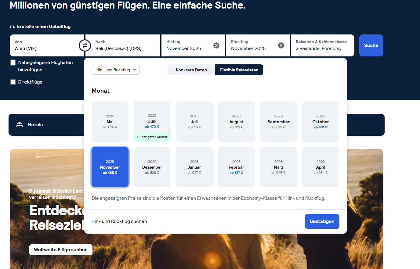
Task: Swap origin and destination airports
Action: [85, 45]
